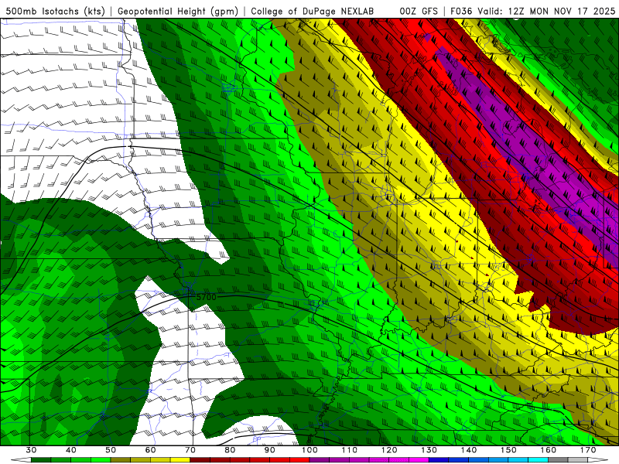
Task: Click the '5700' height contour label
Action: [206, 297]
